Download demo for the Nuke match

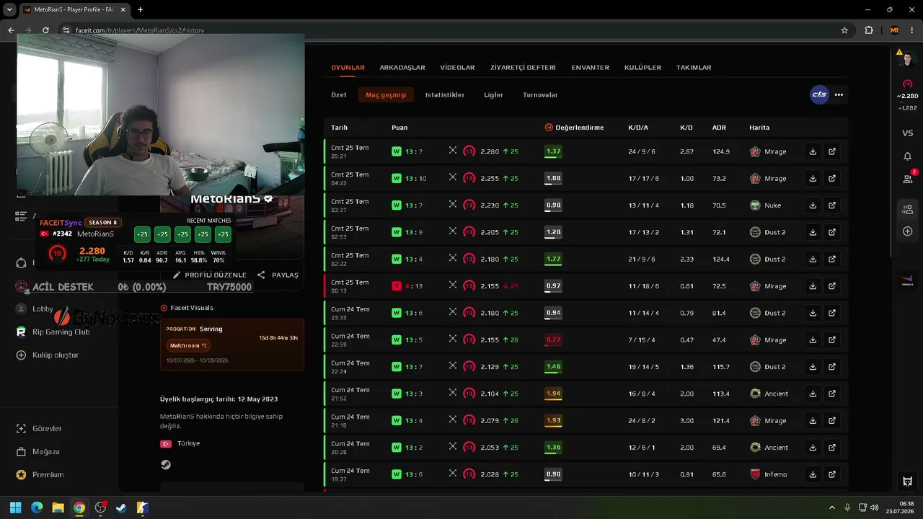coord(813,205)
